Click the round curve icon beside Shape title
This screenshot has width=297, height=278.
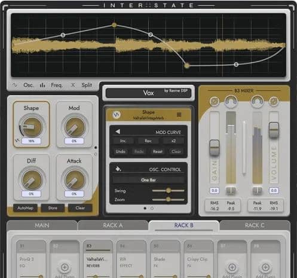coord(117,115)
